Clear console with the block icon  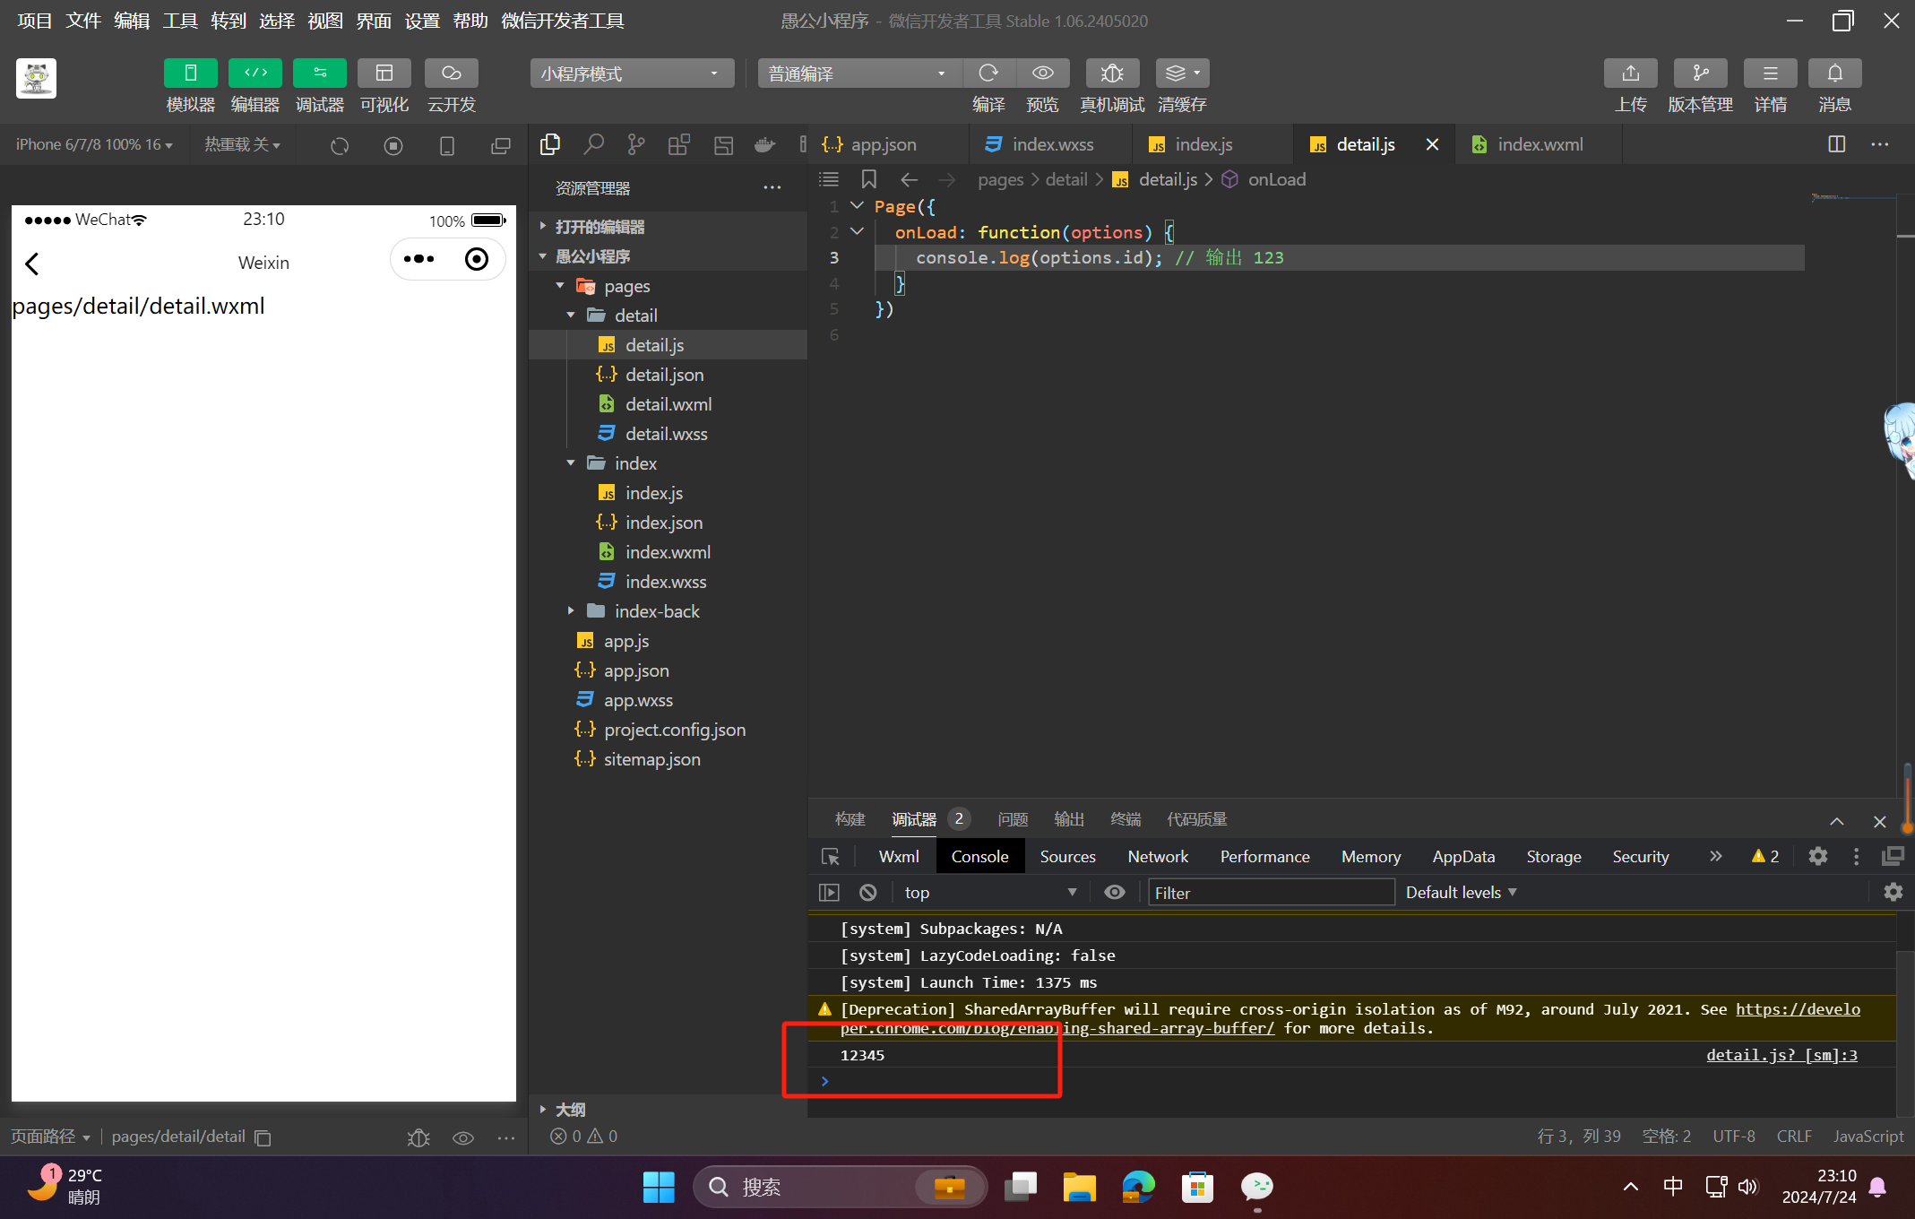coord(867,893)
